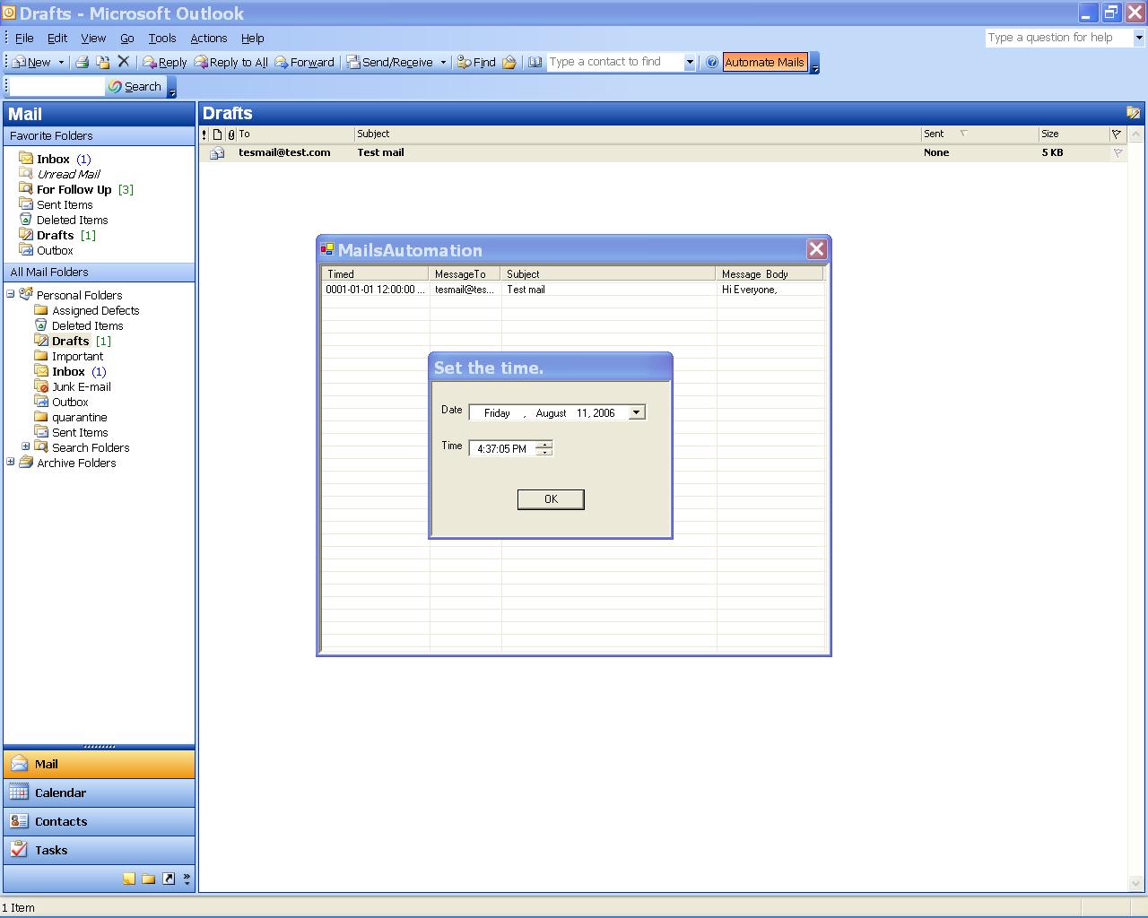This screenshot has width=1148, height=918.
Task: Click the Search button with swirl icon
Action: point(135,86)
